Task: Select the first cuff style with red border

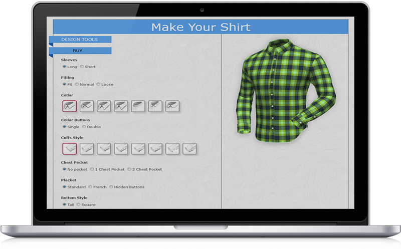Action: [70, 148]
